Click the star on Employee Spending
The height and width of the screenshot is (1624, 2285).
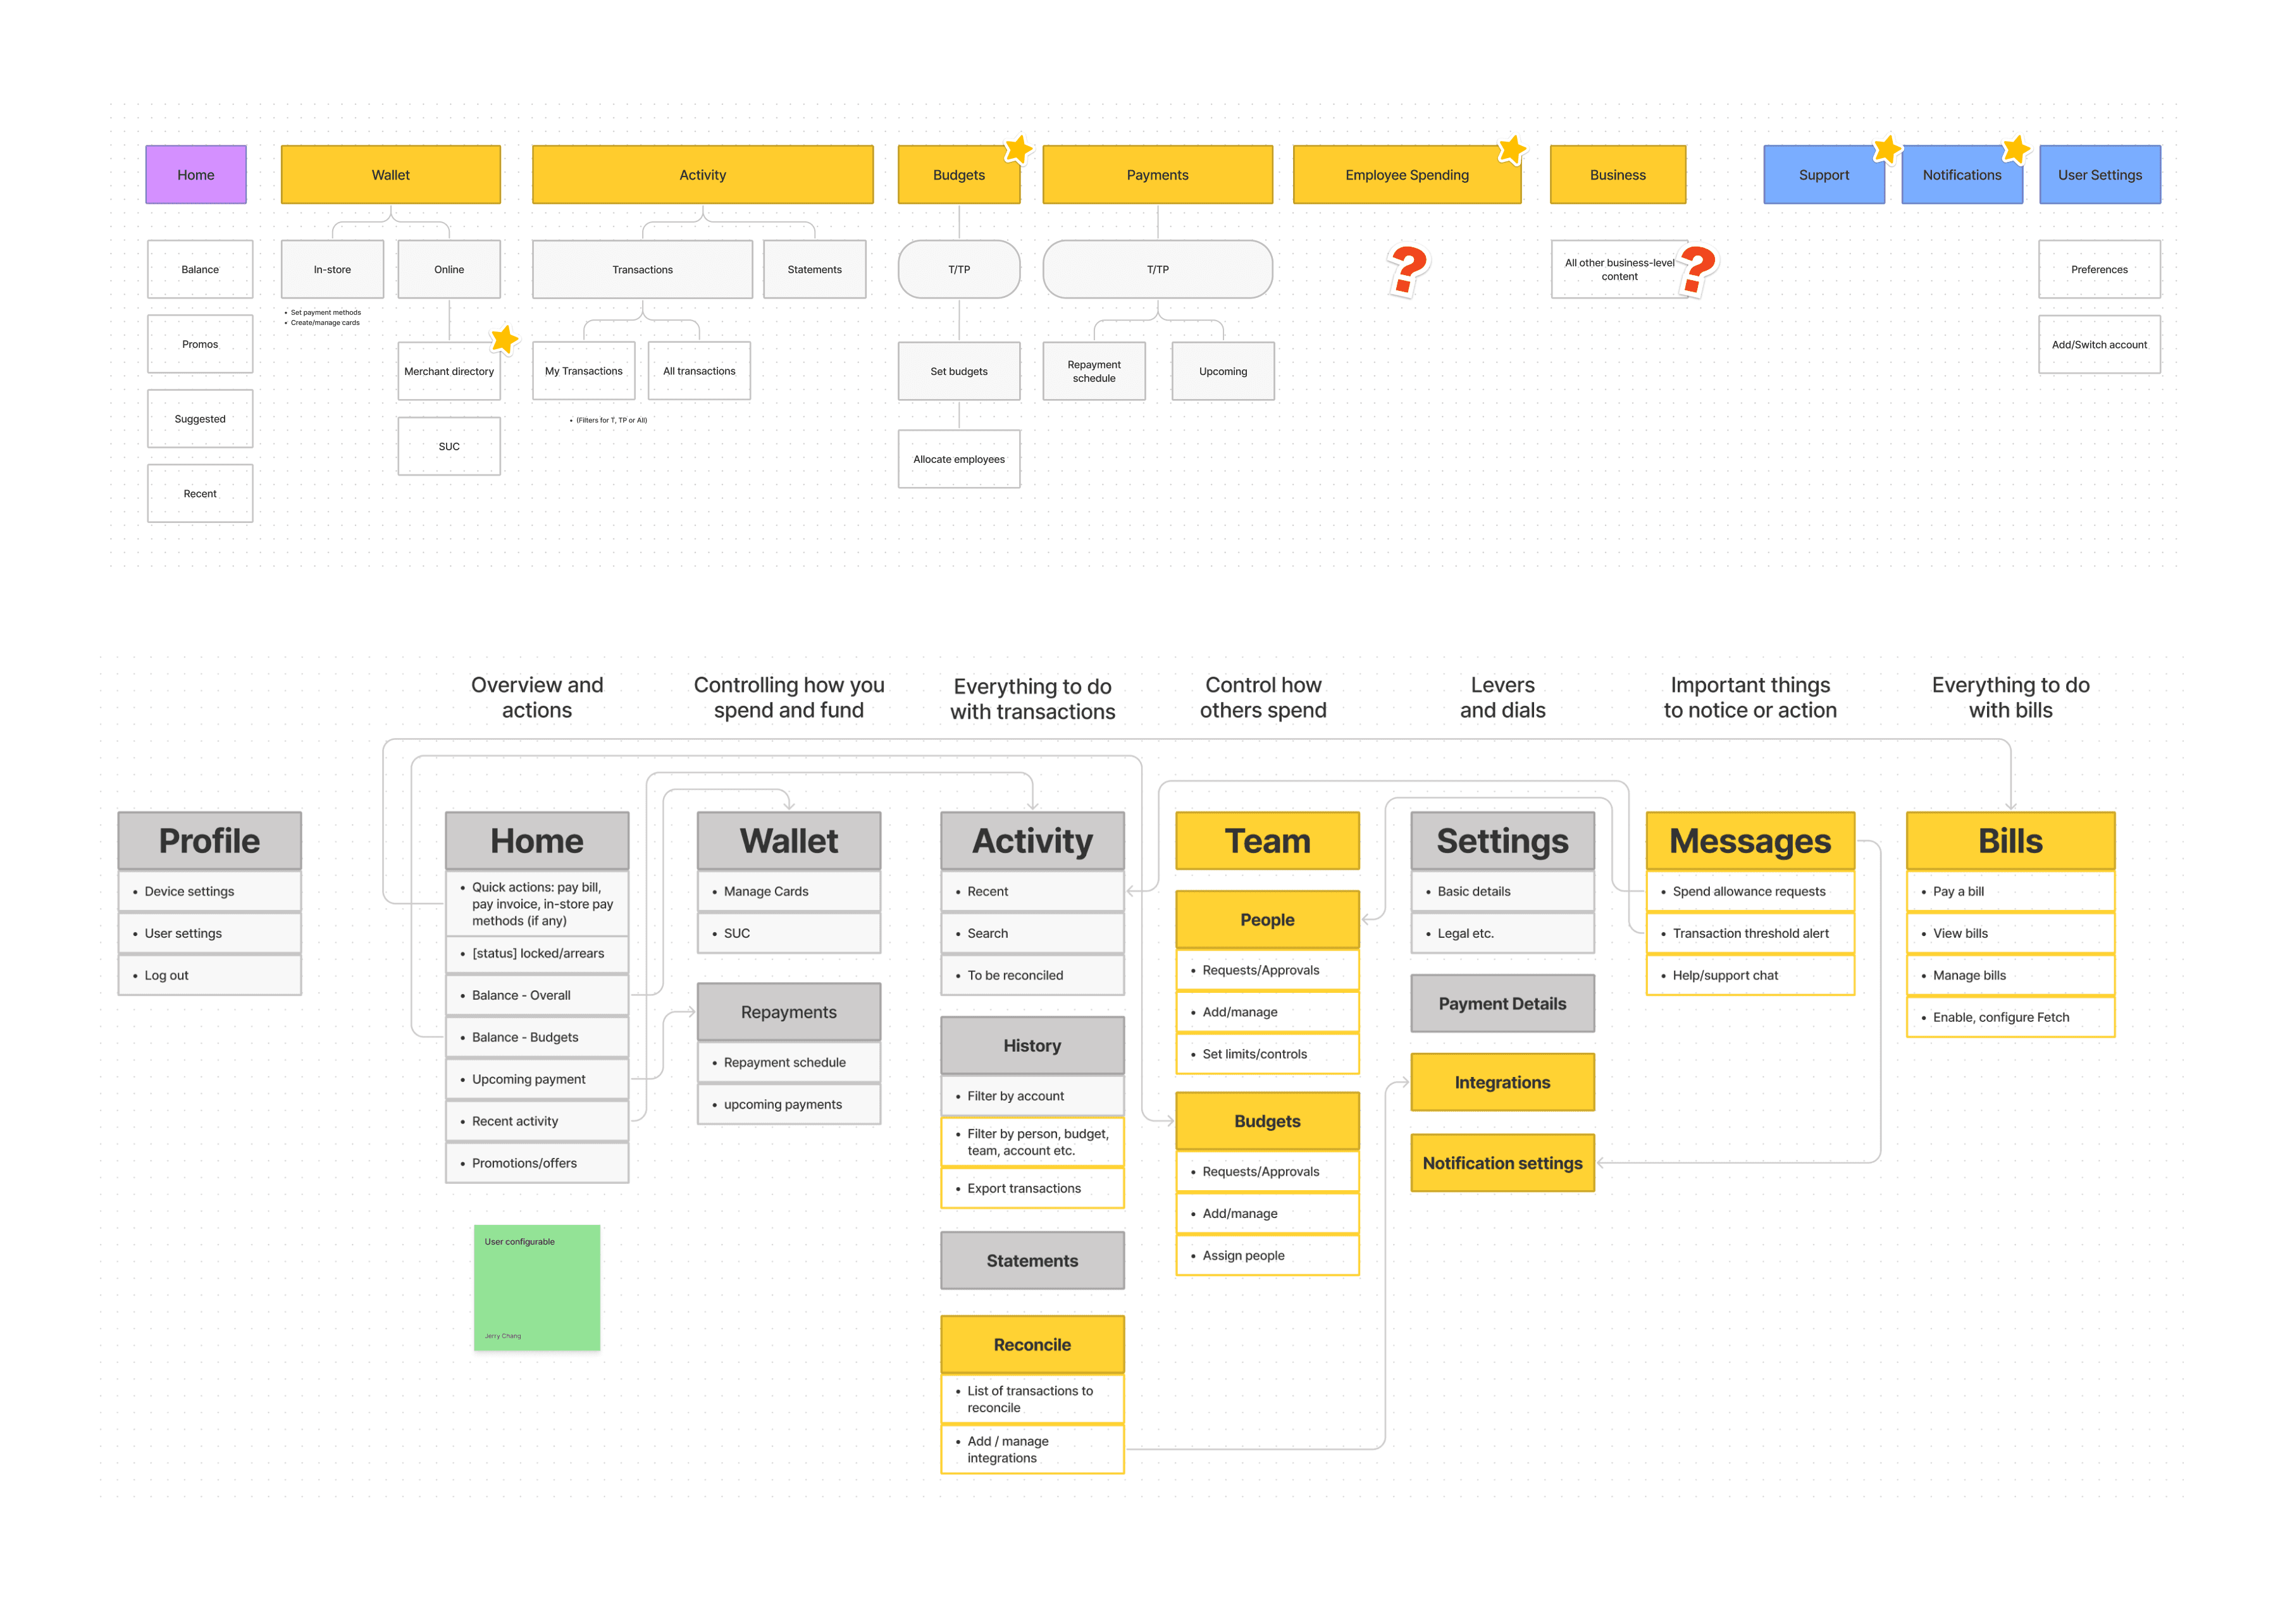tap(1511, 150)
